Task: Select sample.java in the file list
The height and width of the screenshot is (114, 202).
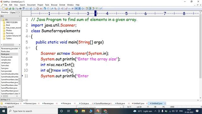Action: pyautogui.click(x=6, y=63)
